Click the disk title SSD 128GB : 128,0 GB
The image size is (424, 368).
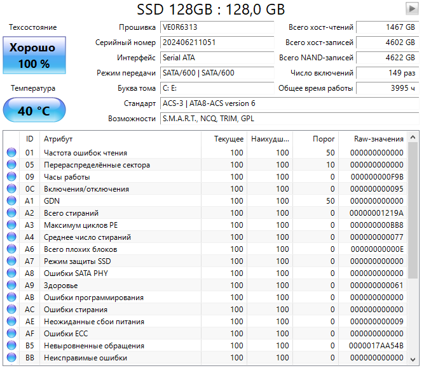(x=211, y=10)
